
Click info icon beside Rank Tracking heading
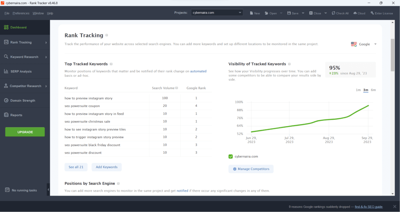click(107, 35)
